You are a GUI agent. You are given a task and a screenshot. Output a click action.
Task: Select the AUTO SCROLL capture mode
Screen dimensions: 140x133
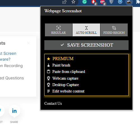coord(86,30)
